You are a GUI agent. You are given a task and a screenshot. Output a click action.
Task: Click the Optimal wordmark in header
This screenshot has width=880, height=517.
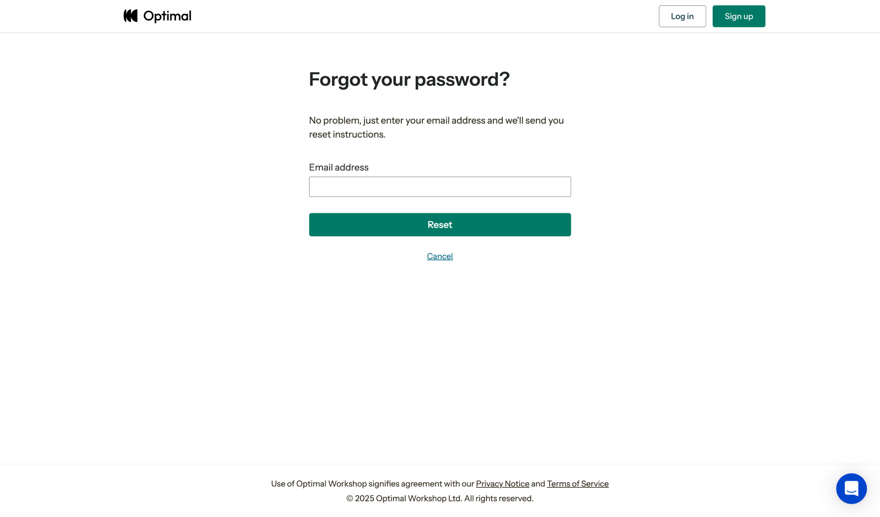pyautogui.click(x=167, y=16)
